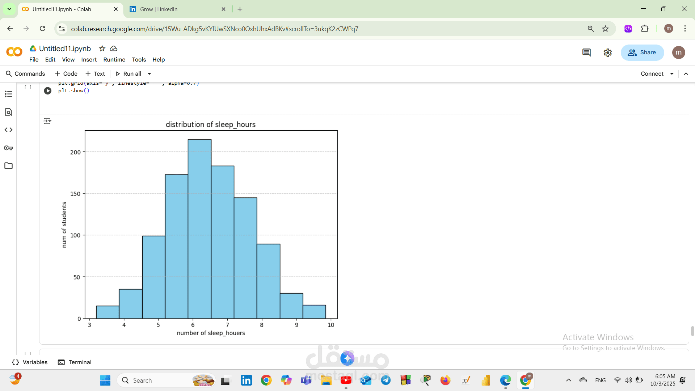Open the Secrets panel via key icon
Screen dimensions: 695x391
8,148
